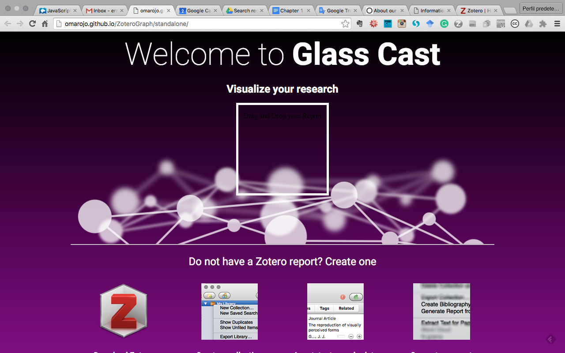Bookmark this page with the star

tap(345, 24)
